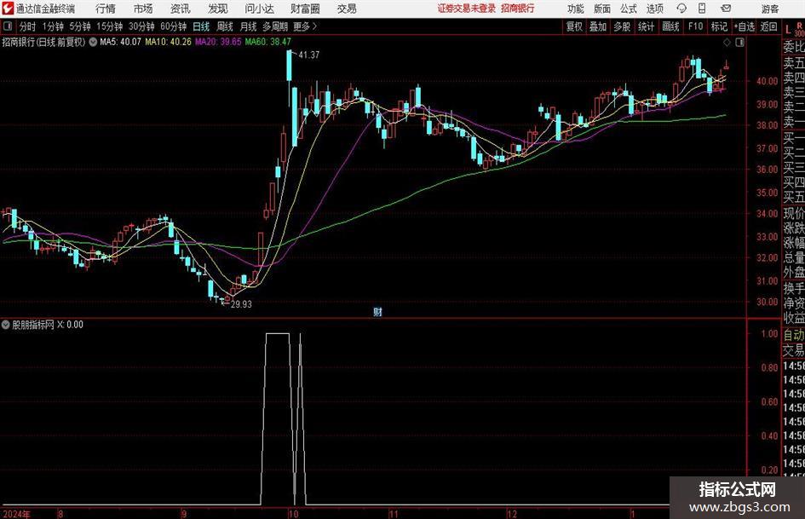Expand main chart indicator dropdown arrow
This screenshot has width=805, height=519.
pyautogui.click(x=93, y=42)
